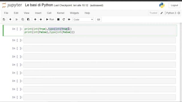Click the Python logo icon
The height and width of the screenshot is (102, 182).
click(x=162, y=5)
